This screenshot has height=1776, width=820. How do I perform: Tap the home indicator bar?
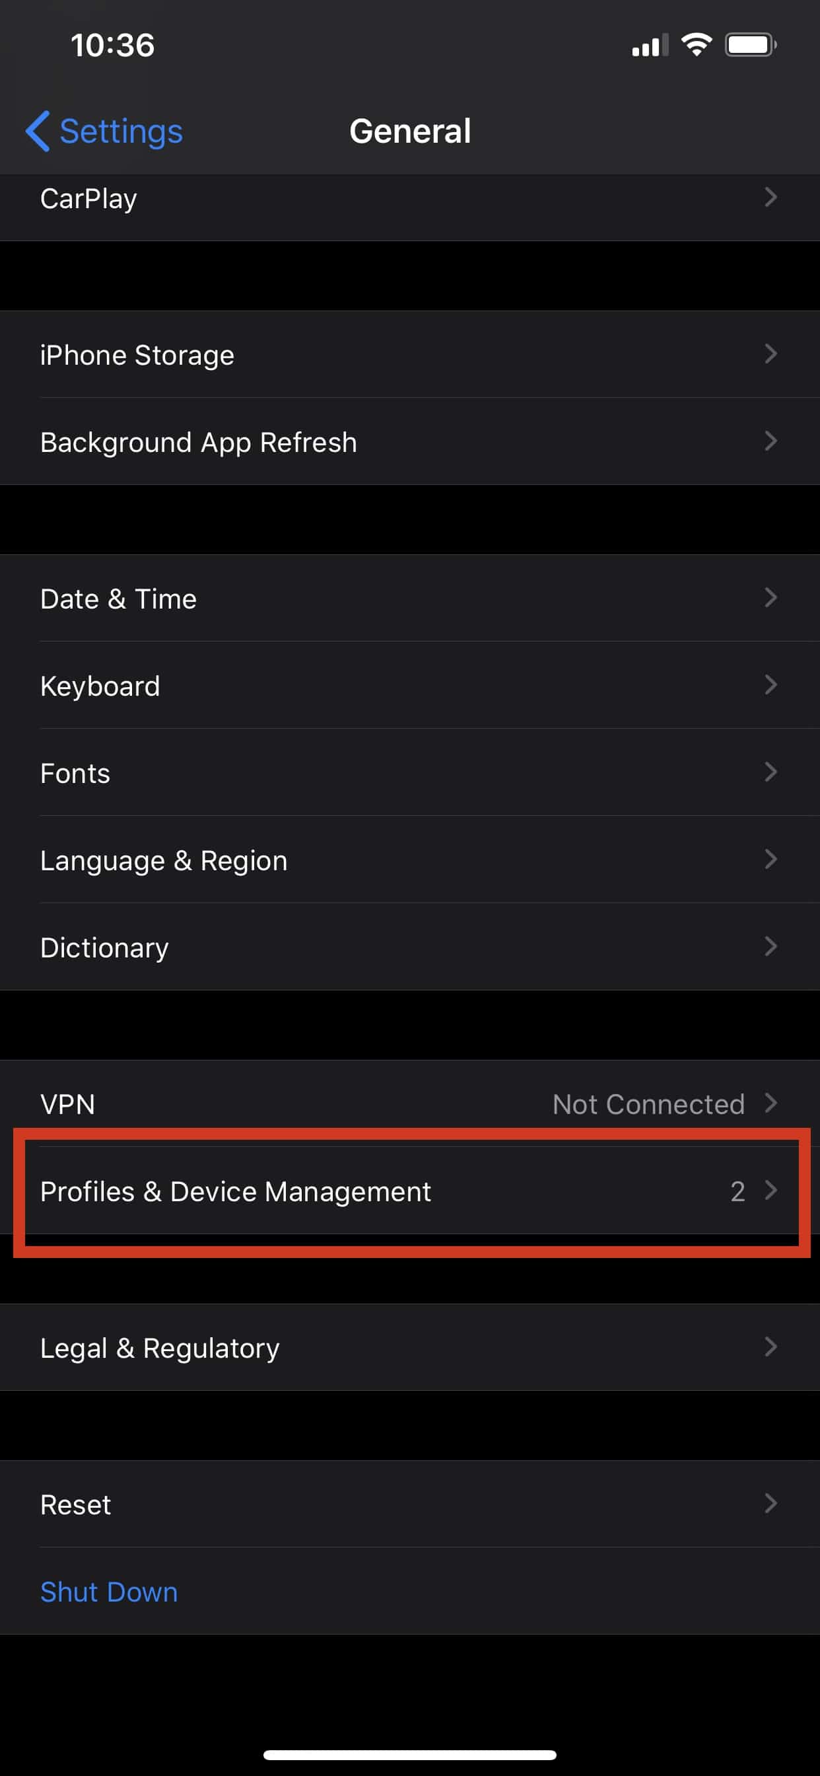(410, 1754)
